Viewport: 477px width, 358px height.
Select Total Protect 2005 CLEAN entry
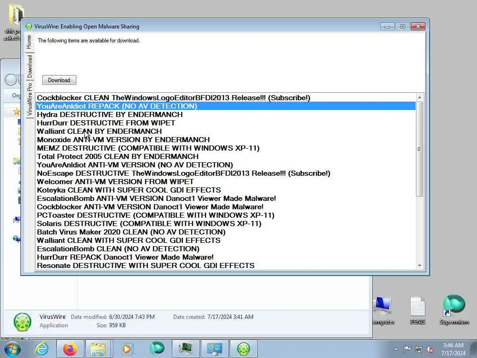225,157
